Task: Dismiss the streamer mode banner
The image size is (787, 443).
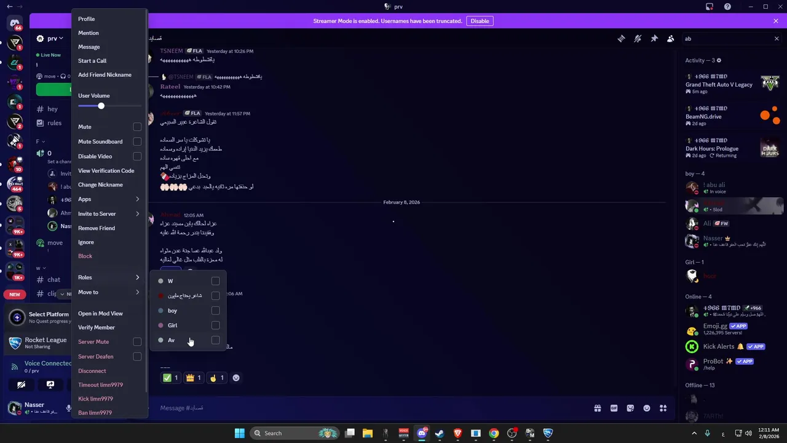Action: 776,21
